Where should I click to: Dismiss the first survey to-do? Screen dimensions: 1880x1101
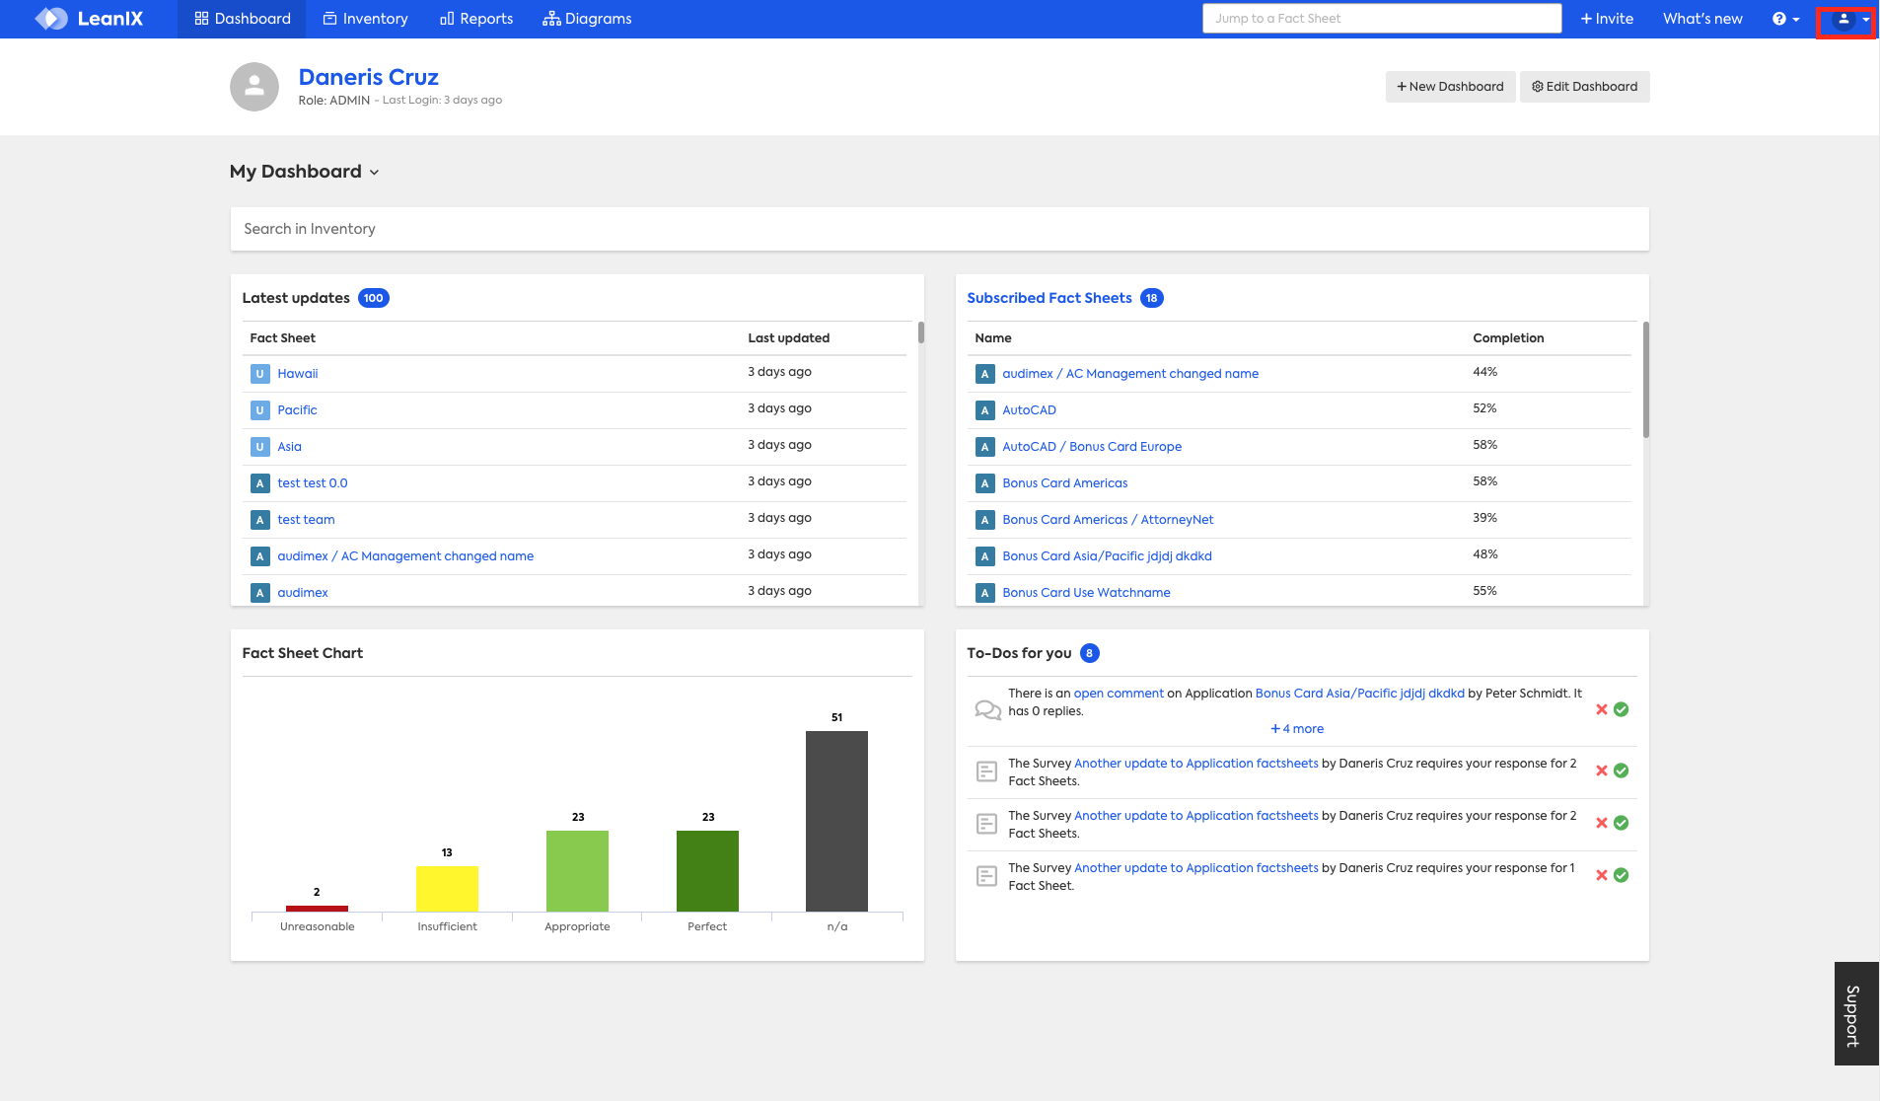(1602, 771)
